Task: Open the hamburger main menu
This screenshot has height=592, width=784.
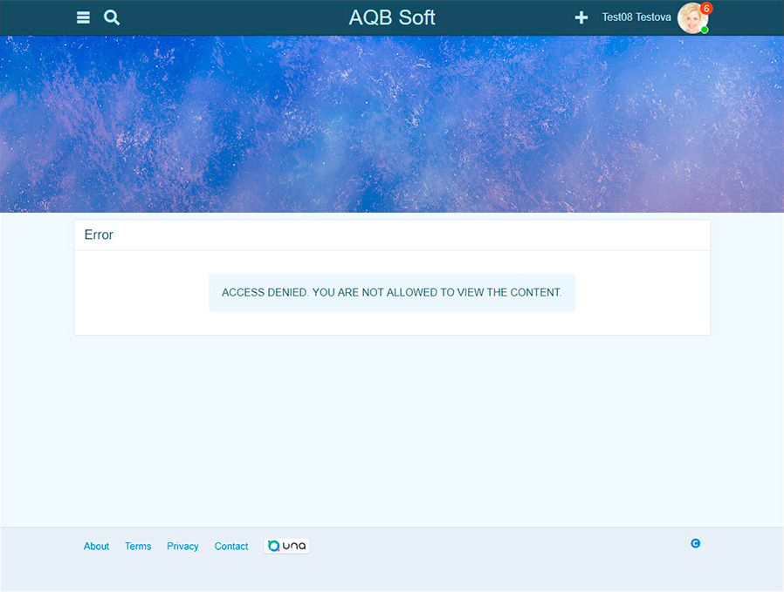Action: pos(83,17)
